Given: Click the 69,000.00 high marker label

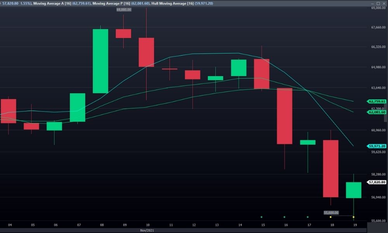Looking at the screenshot, I should 124,10.
